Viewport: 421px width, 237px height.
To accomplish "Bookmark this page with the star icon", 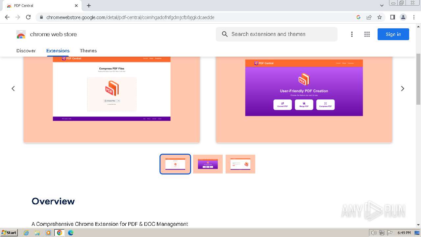I will (x=380, y=17).
